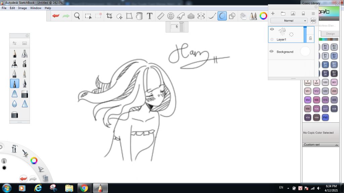This screenshot has width=344, height=193.
Task: Open the Help menu
Action: tap(48, 8)
